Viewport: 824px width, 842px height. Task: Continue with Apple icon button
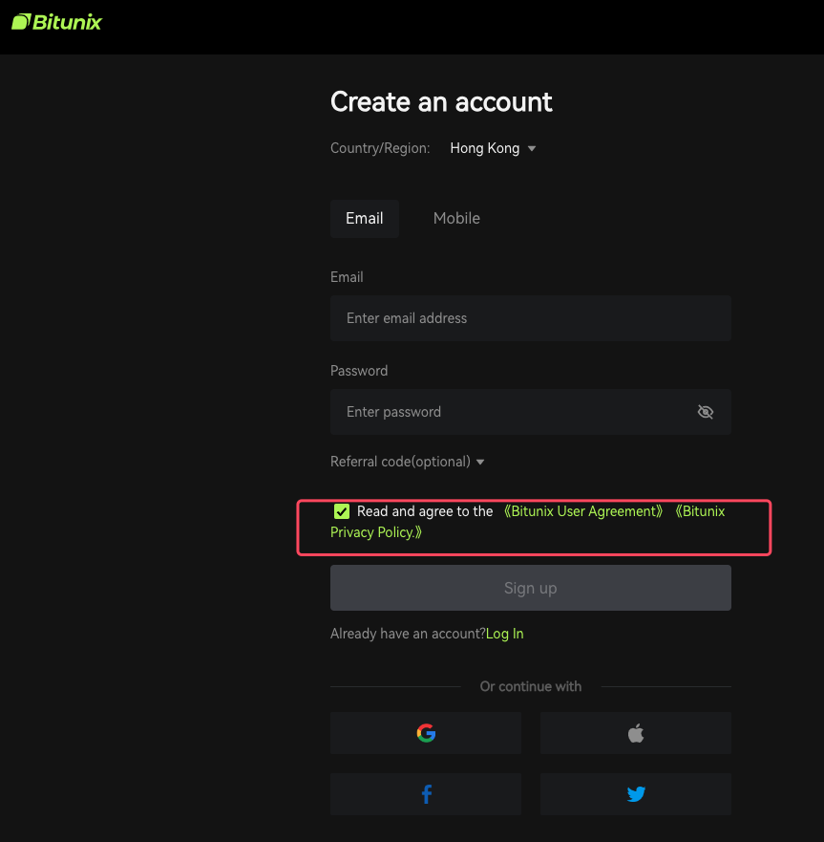636,733
